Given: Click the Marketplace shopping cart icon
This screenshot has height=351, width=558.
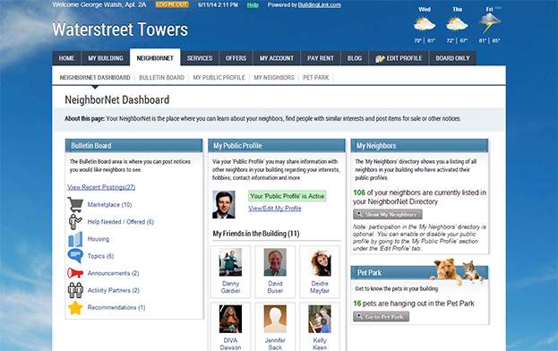Looking at the screenshot, I should [75, 204].
